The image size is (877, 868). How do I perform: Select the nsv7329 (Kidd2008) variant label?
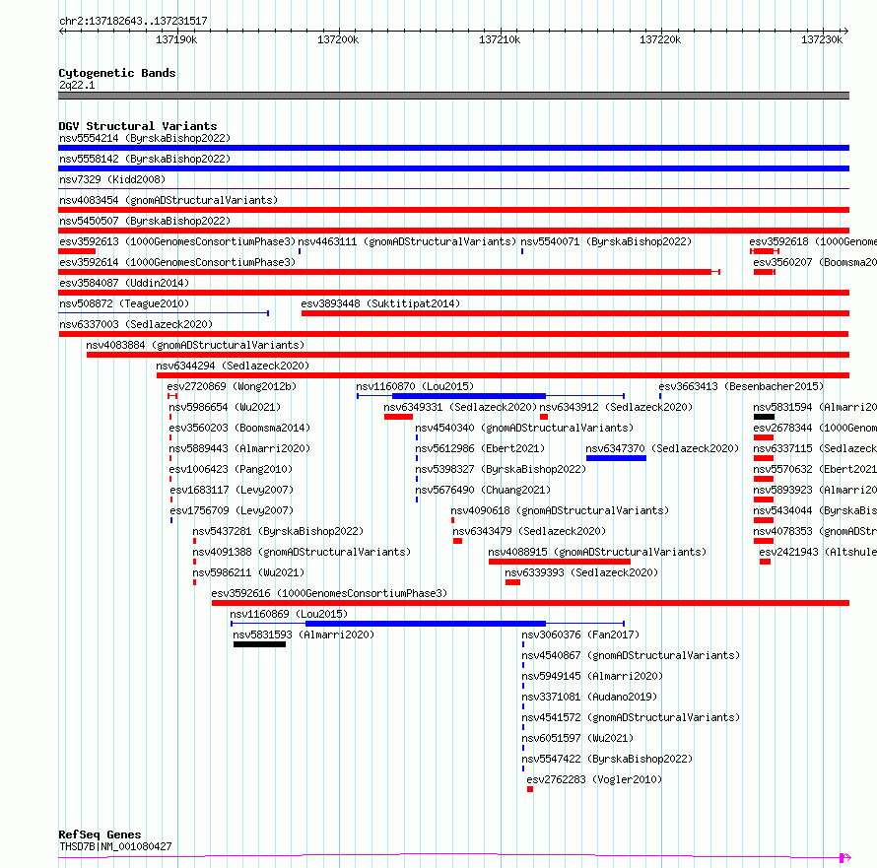pos(112,179)
